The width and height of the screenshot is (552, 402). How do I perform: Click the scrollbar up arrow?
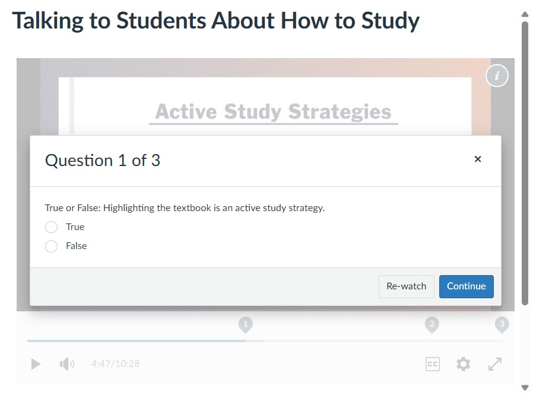click(x=525, y=14)
